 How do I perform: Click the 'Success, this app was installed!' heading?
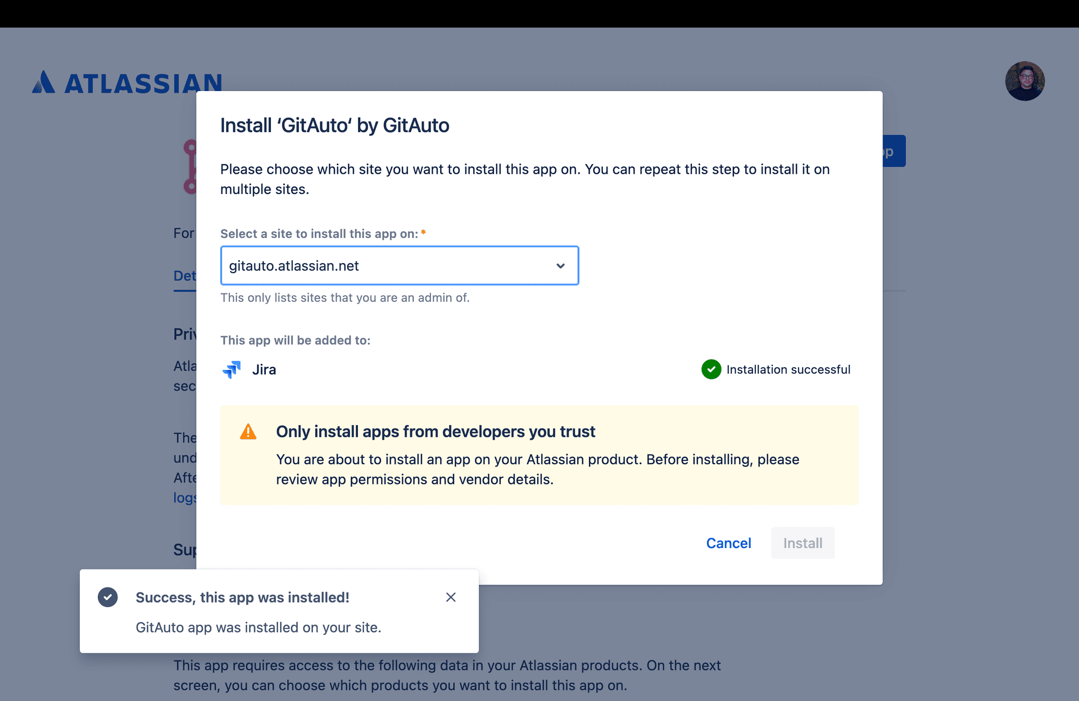pos(242,597)
